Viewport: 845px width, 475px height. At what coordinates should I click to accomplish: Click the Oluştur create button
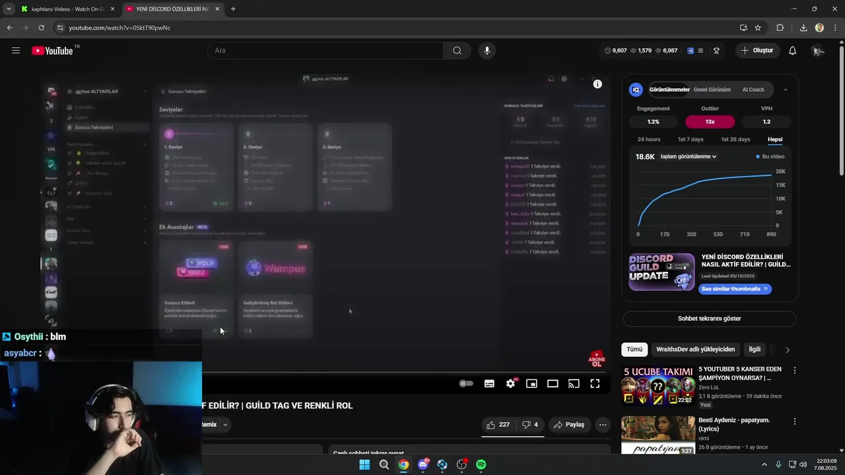(757, 51)
